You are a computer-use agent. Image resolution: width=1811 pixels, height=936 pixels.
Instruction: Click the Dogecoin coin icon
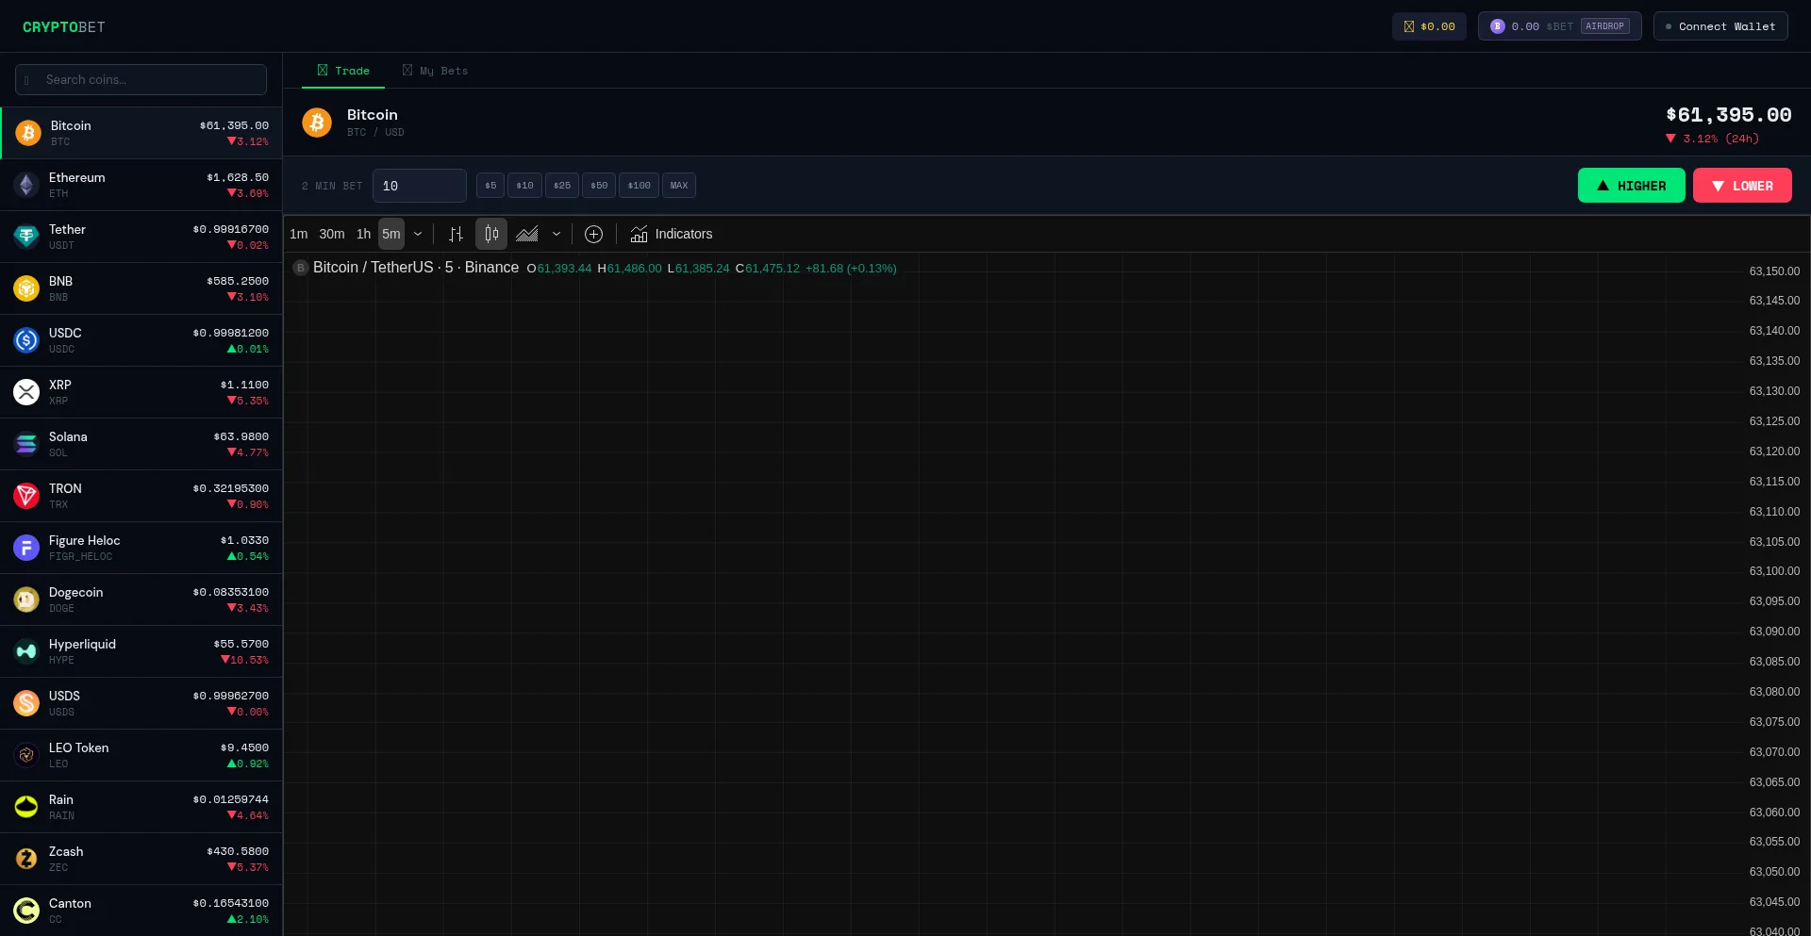pos(26,599)
